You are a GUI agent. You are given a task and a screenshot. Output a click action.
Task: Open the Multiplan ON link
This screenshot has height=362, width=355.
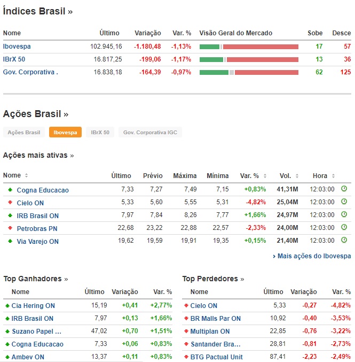point(210,332)
